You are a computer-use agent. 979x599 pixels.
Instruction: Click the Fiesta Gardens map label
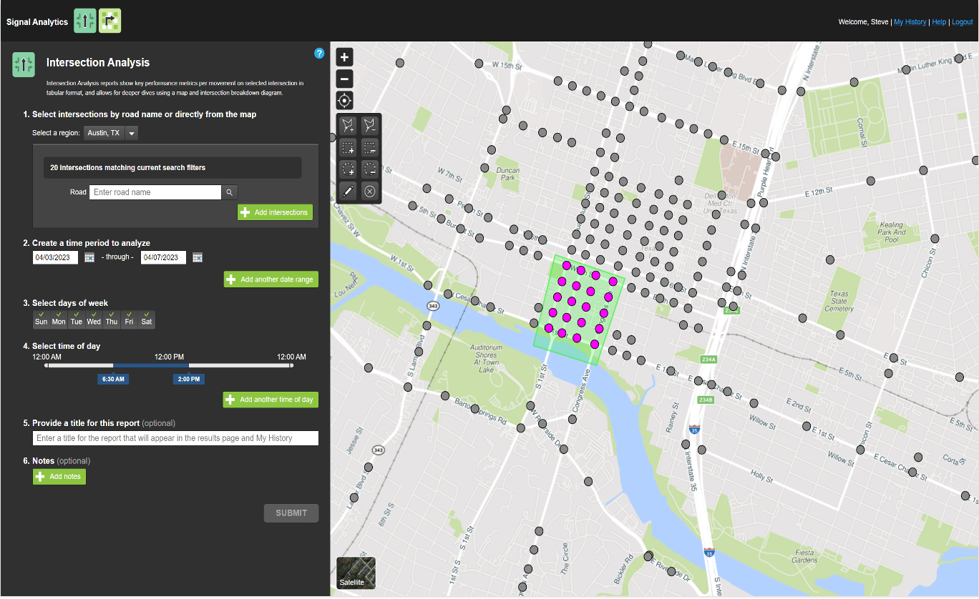pyautogui.click(x=804, y=556)
